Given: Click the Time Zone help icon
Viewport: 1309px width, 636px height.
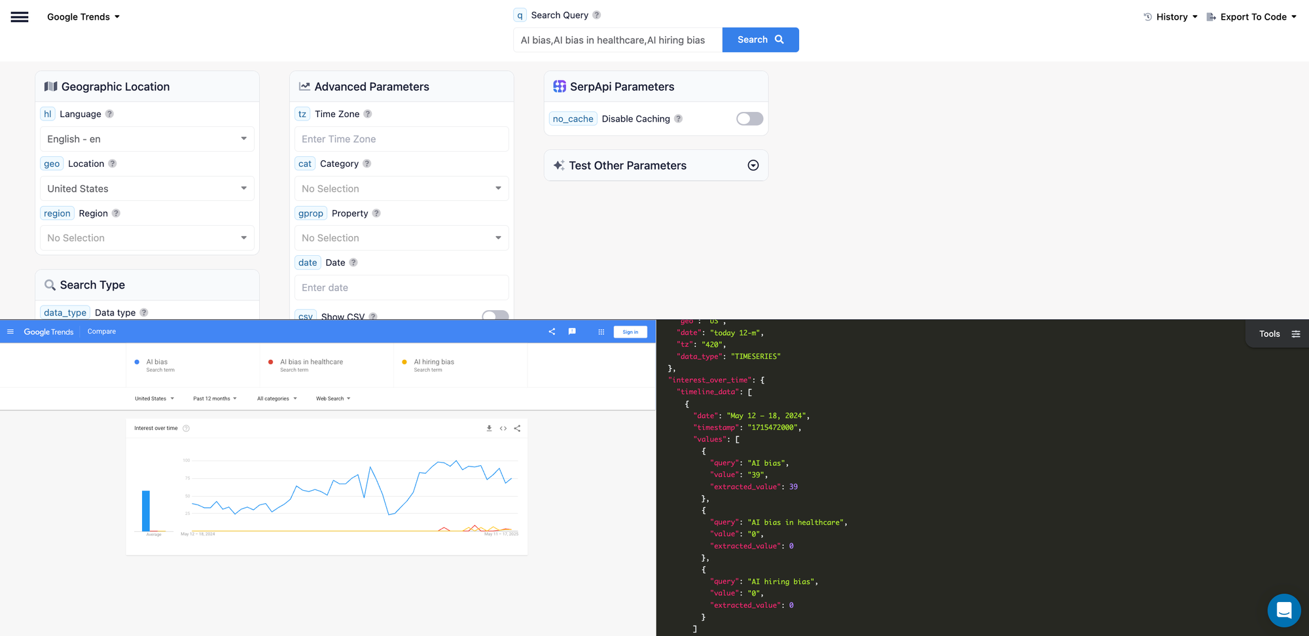Looking at the screenshot, I should 368,114.
